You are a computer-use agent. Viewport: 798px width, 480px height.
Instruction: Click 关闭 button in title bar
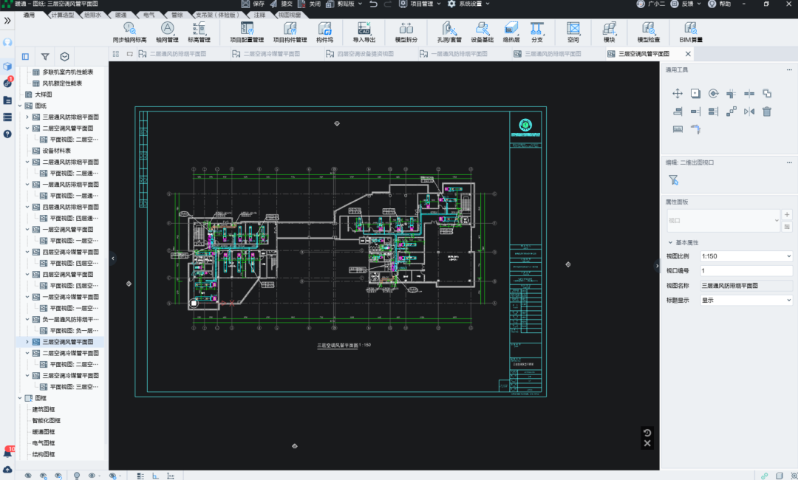[x=310, y=4]
